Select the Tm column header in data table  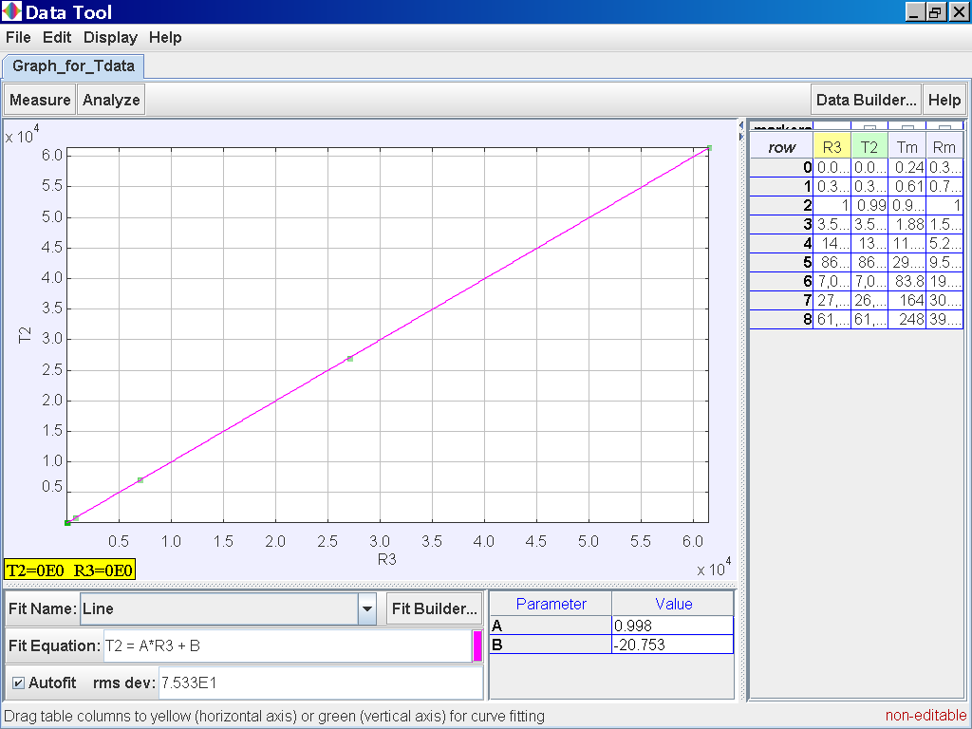click(x=907, y=147)
